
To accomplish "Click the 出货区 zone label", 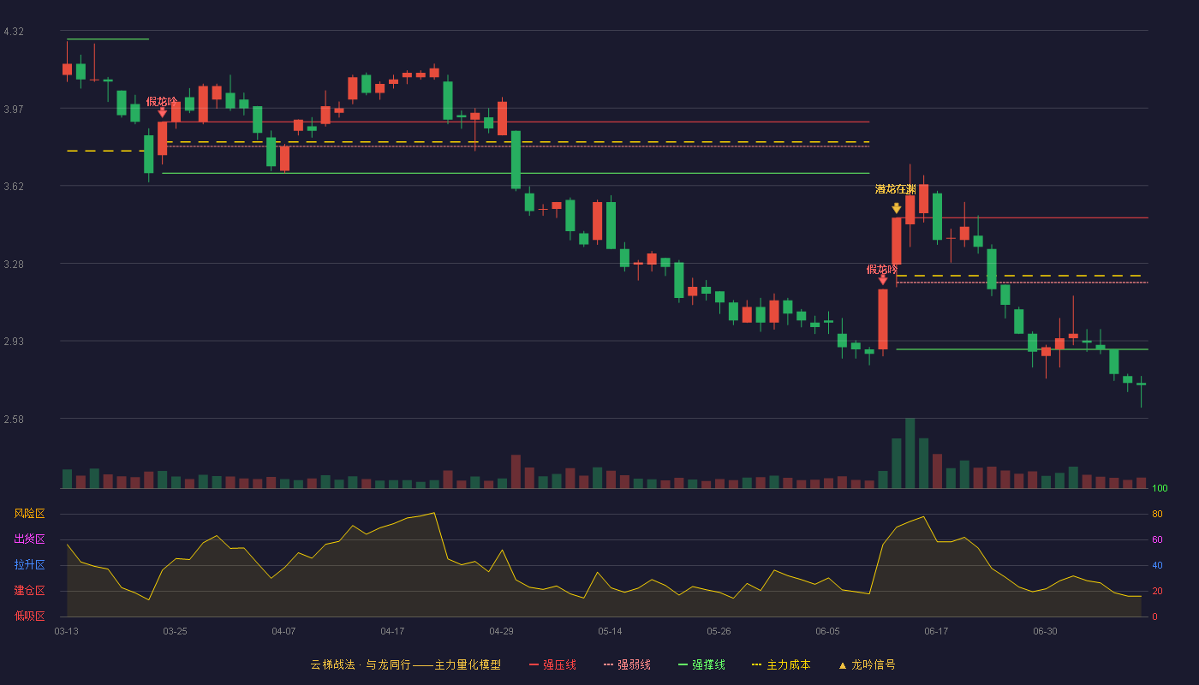I will coord(29,539).
